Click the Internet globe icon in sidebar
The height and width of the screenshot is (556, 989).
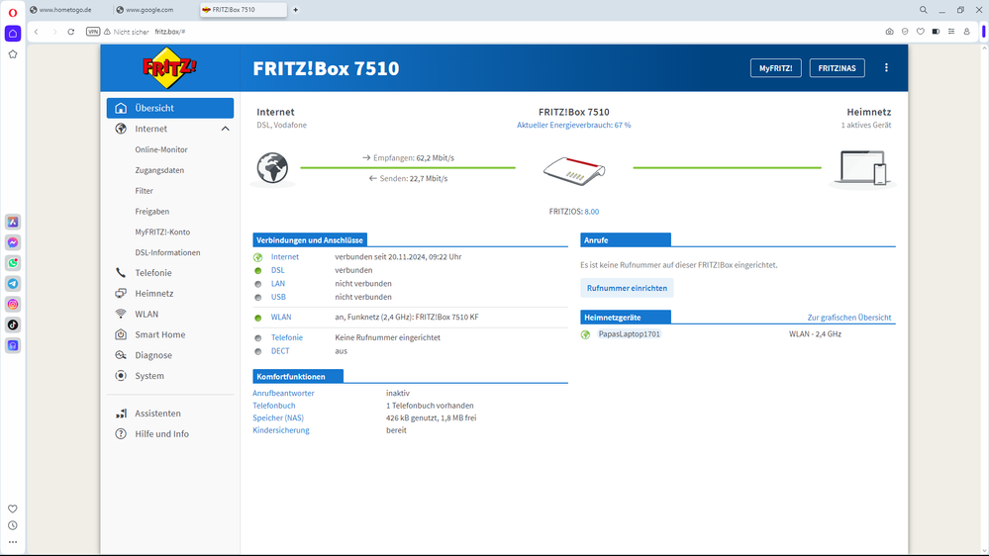click(x=121, y=129)
